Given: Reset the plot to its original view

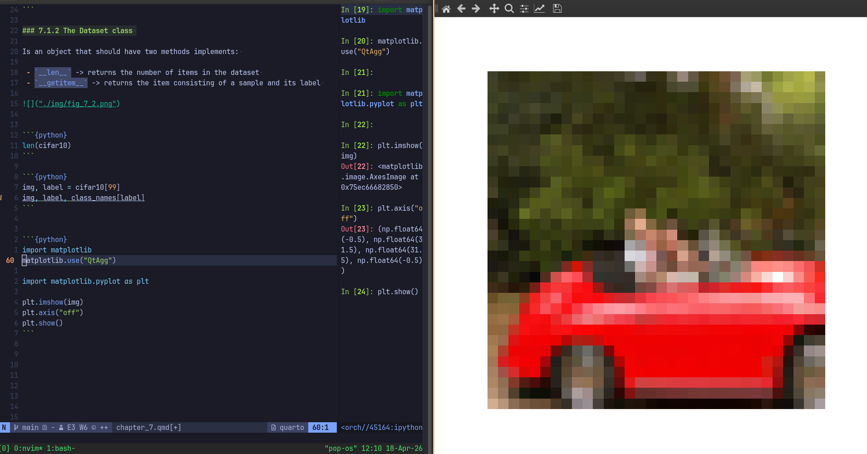Looking at the screenshot, I should pyautogui.click(x=446, y=9).
